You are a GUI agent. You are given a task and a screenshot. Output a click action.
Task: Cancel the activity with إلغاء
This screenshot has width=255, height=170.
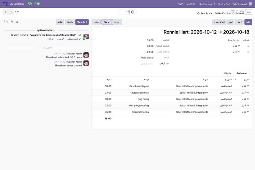tap(51, 39)
